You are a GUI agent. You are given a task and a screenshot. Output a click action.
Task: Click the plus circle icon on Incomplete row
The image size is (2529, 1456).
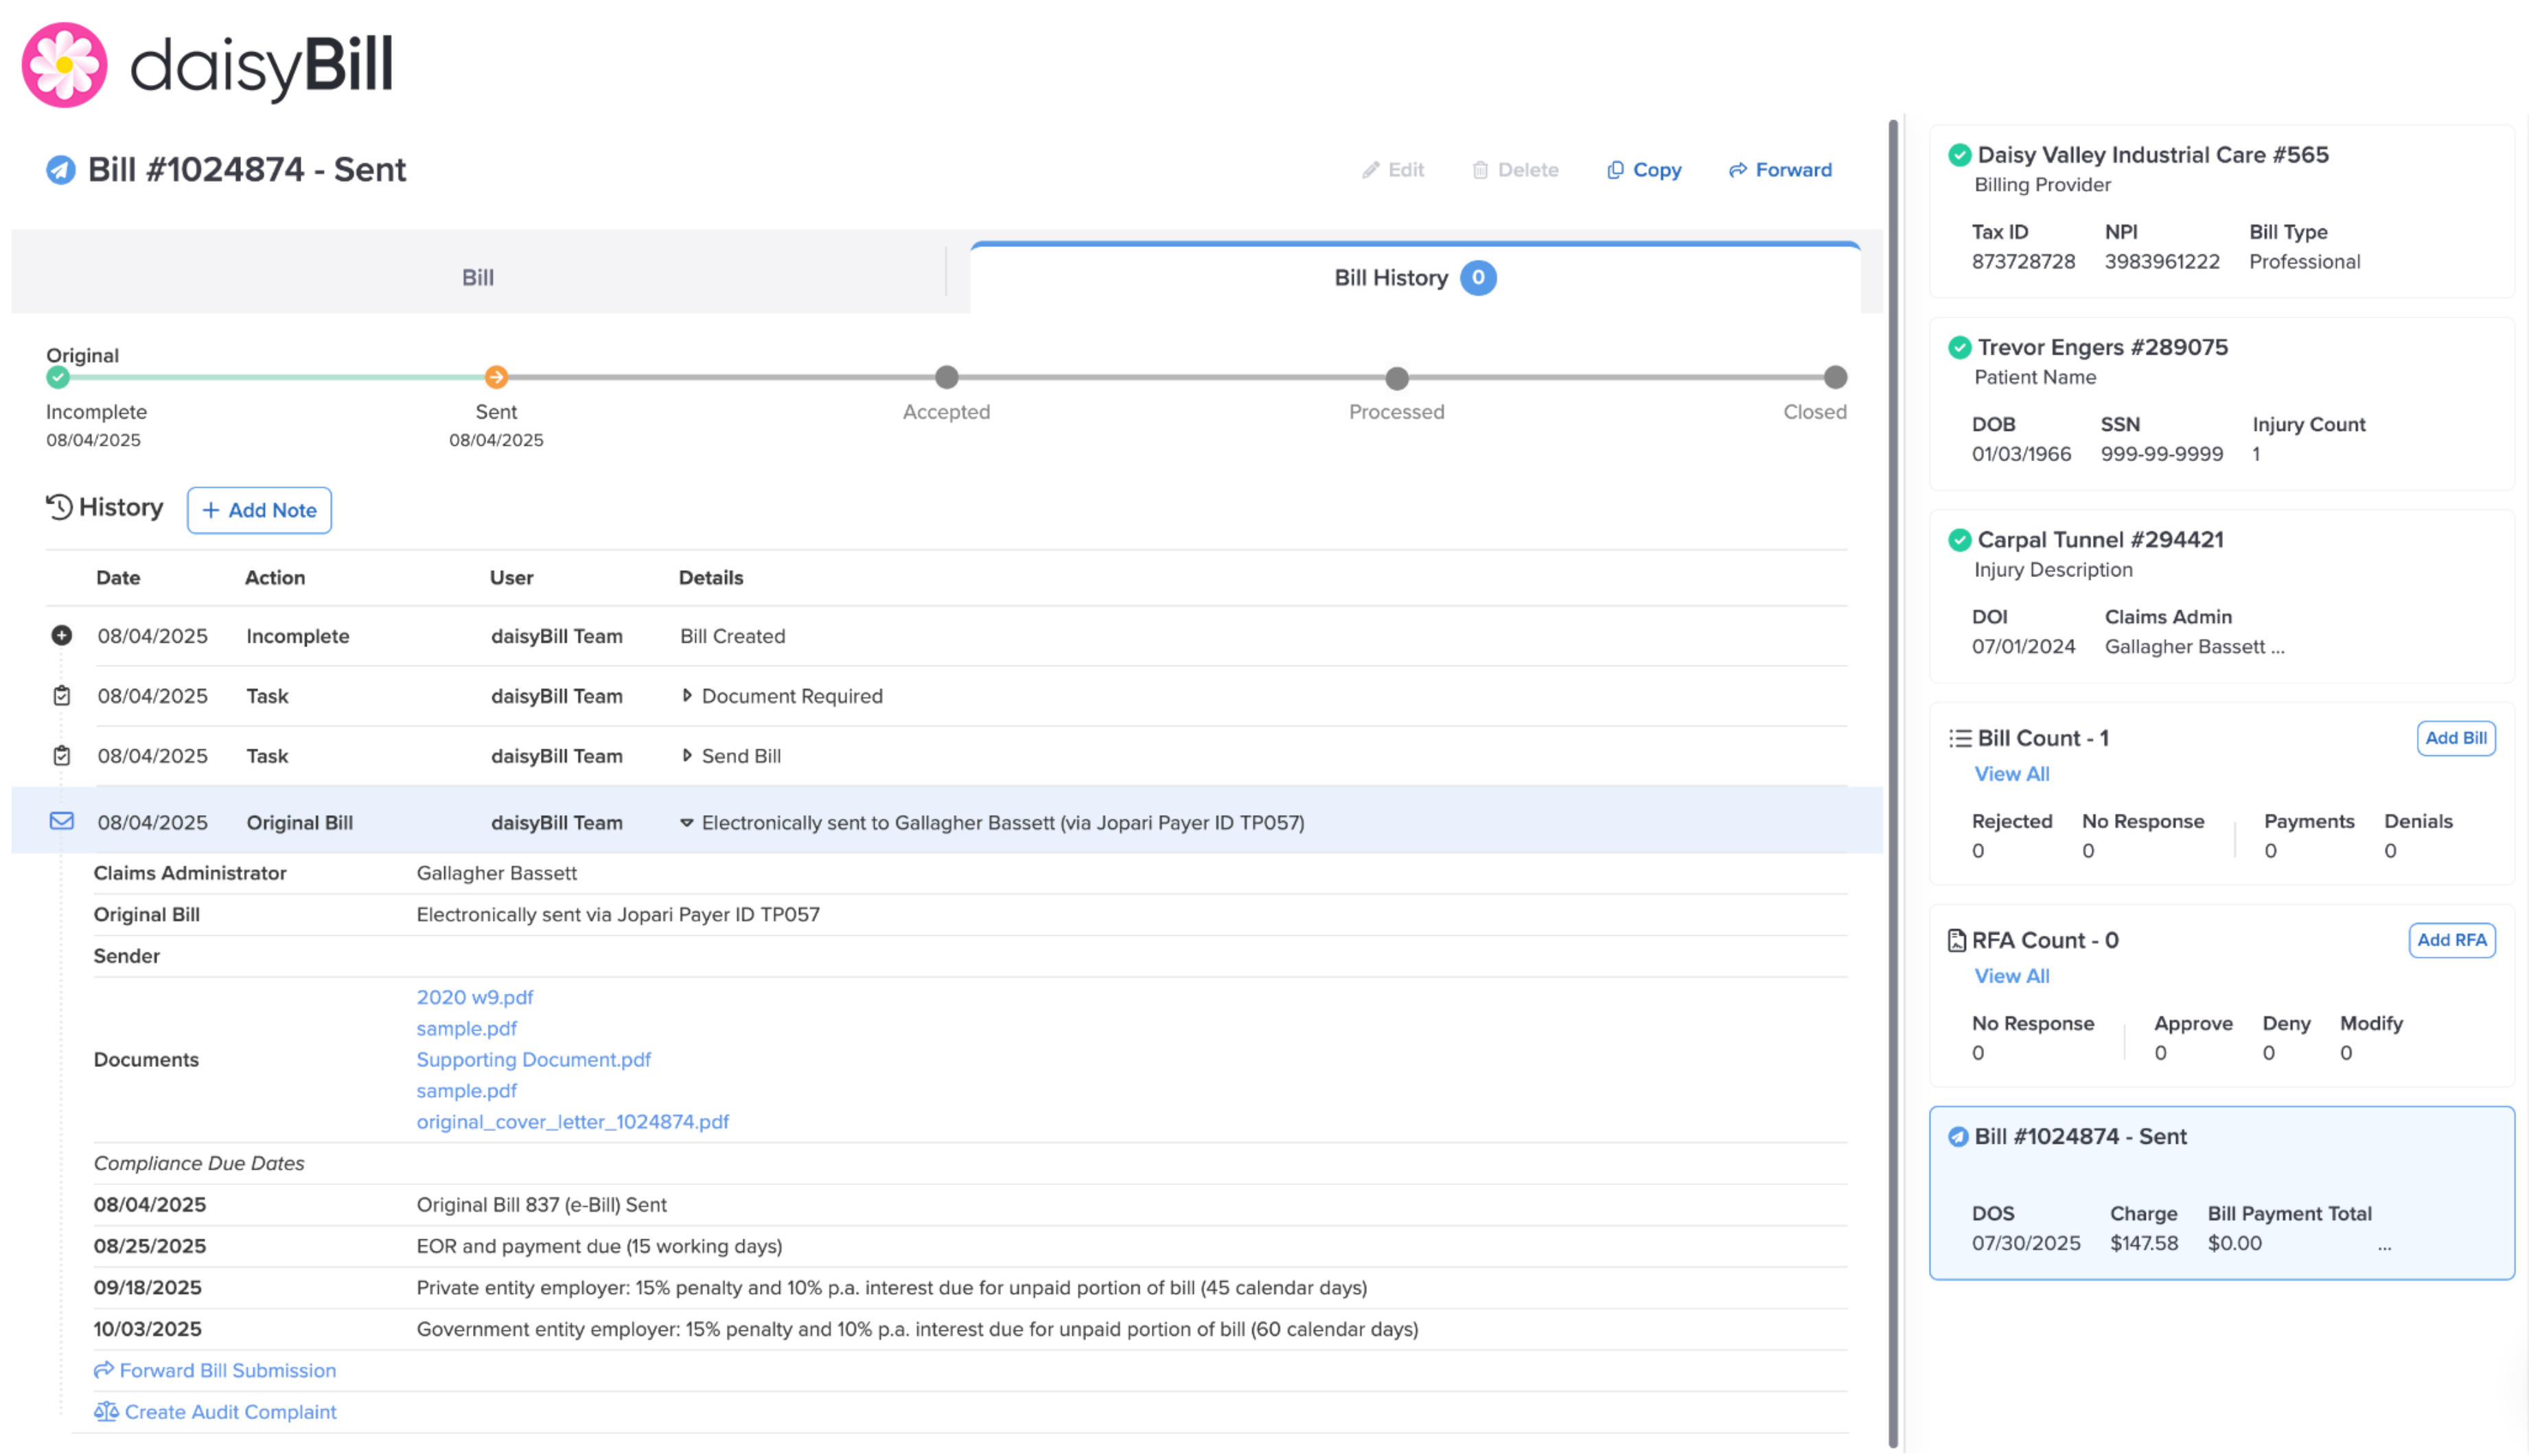point(61,636)
